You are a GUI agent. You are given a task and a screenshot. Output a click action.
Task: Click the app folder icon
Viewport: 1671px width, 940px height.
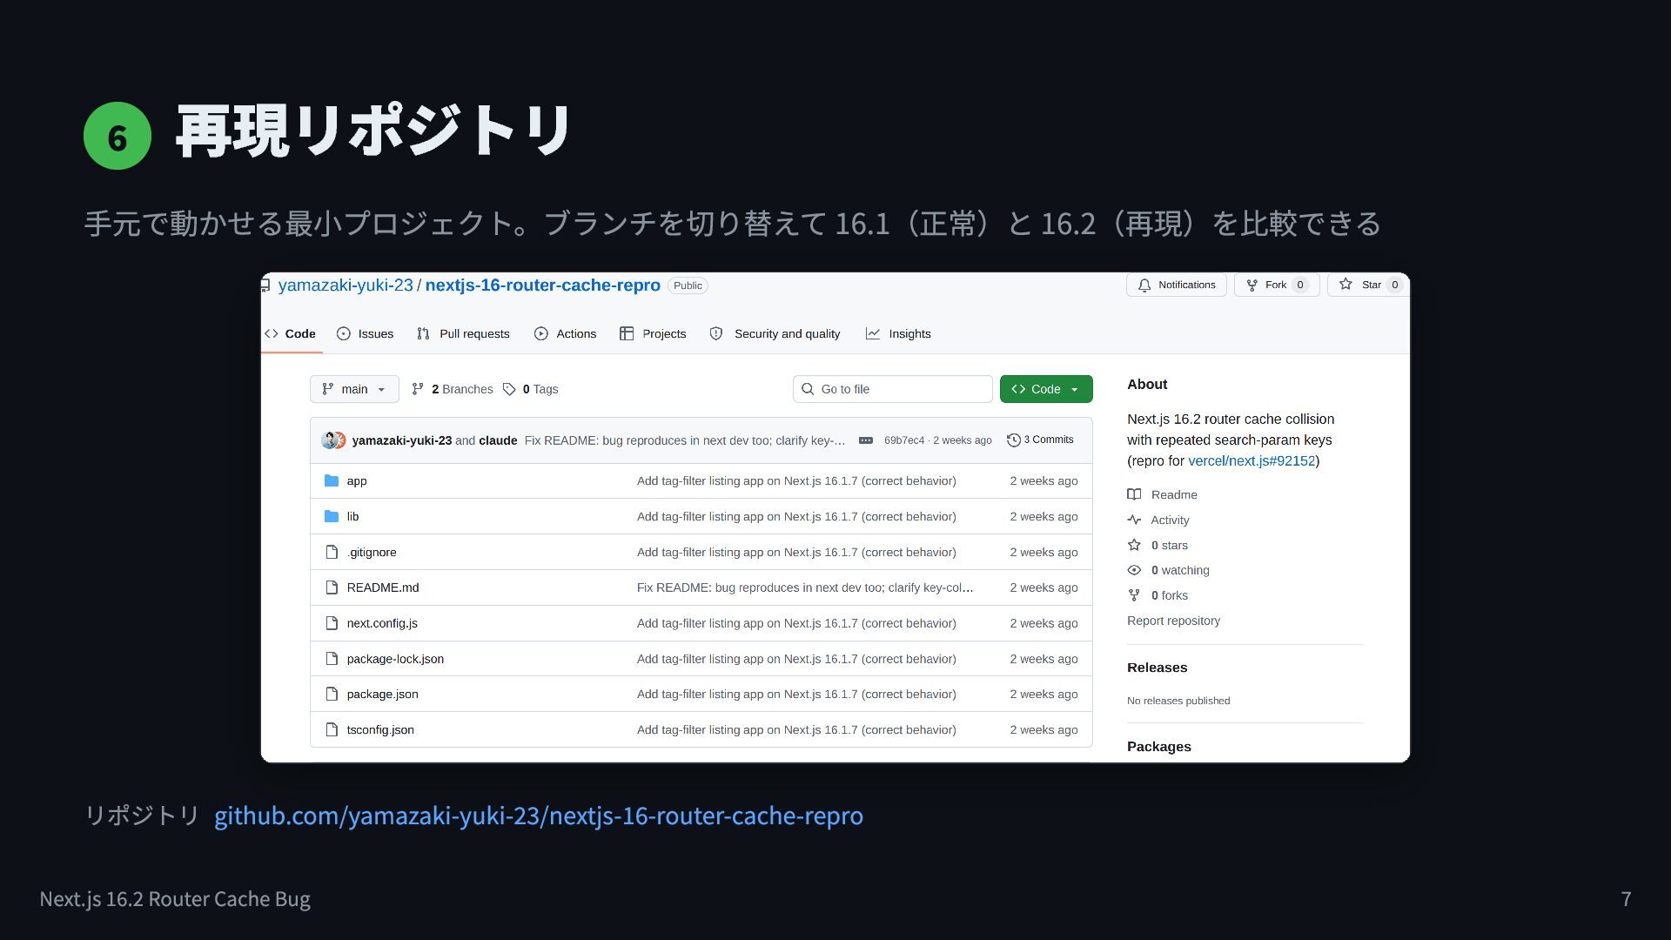331,480
